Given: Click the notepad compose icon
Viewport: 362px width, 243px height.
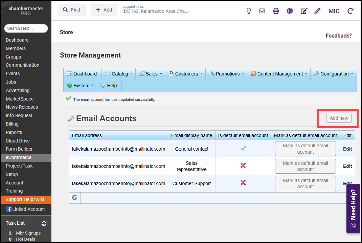Looking at the screenshot, I should click(304, 11).
